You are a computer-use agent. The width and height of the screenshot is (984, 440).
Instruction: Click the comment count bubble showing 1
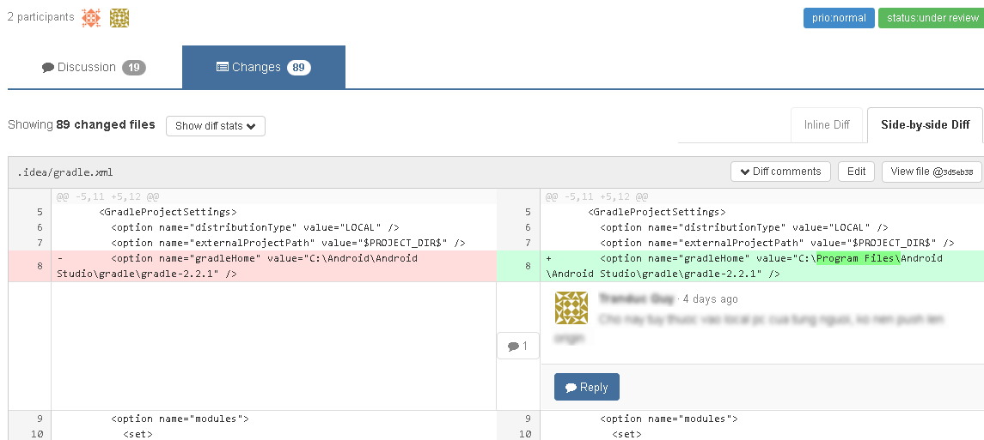517,346
